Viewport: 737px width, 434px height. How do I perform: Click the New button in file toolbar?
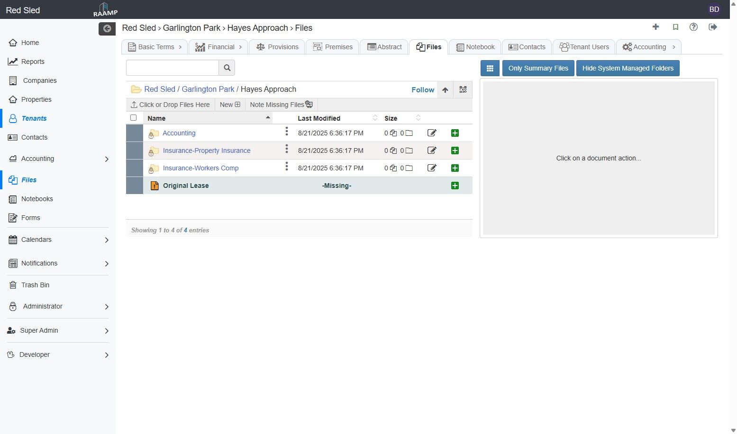[230, 105]
